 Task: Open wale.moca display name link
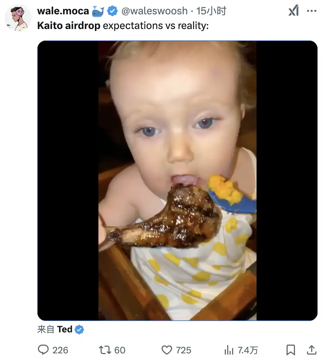[x=63, y=11]
